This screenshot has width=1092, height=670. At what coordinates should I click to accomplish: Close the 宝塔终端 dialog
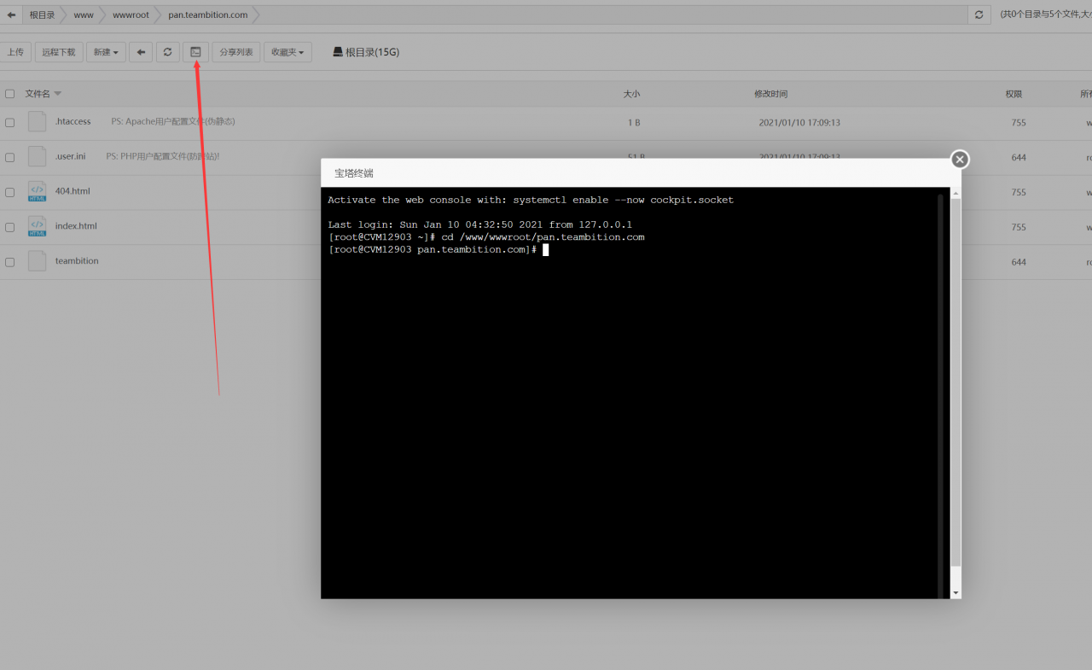[960, 160]
